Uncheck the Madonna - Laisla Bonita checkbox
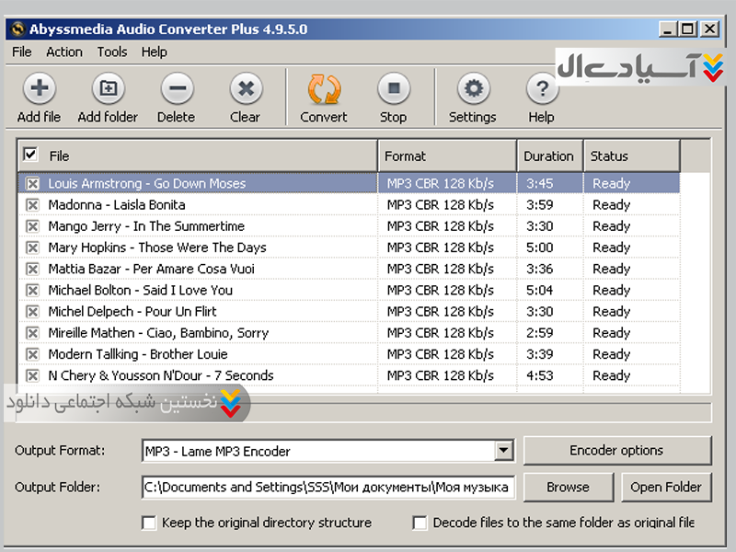The width and height of the screenshot is (736, 552). 33,205
